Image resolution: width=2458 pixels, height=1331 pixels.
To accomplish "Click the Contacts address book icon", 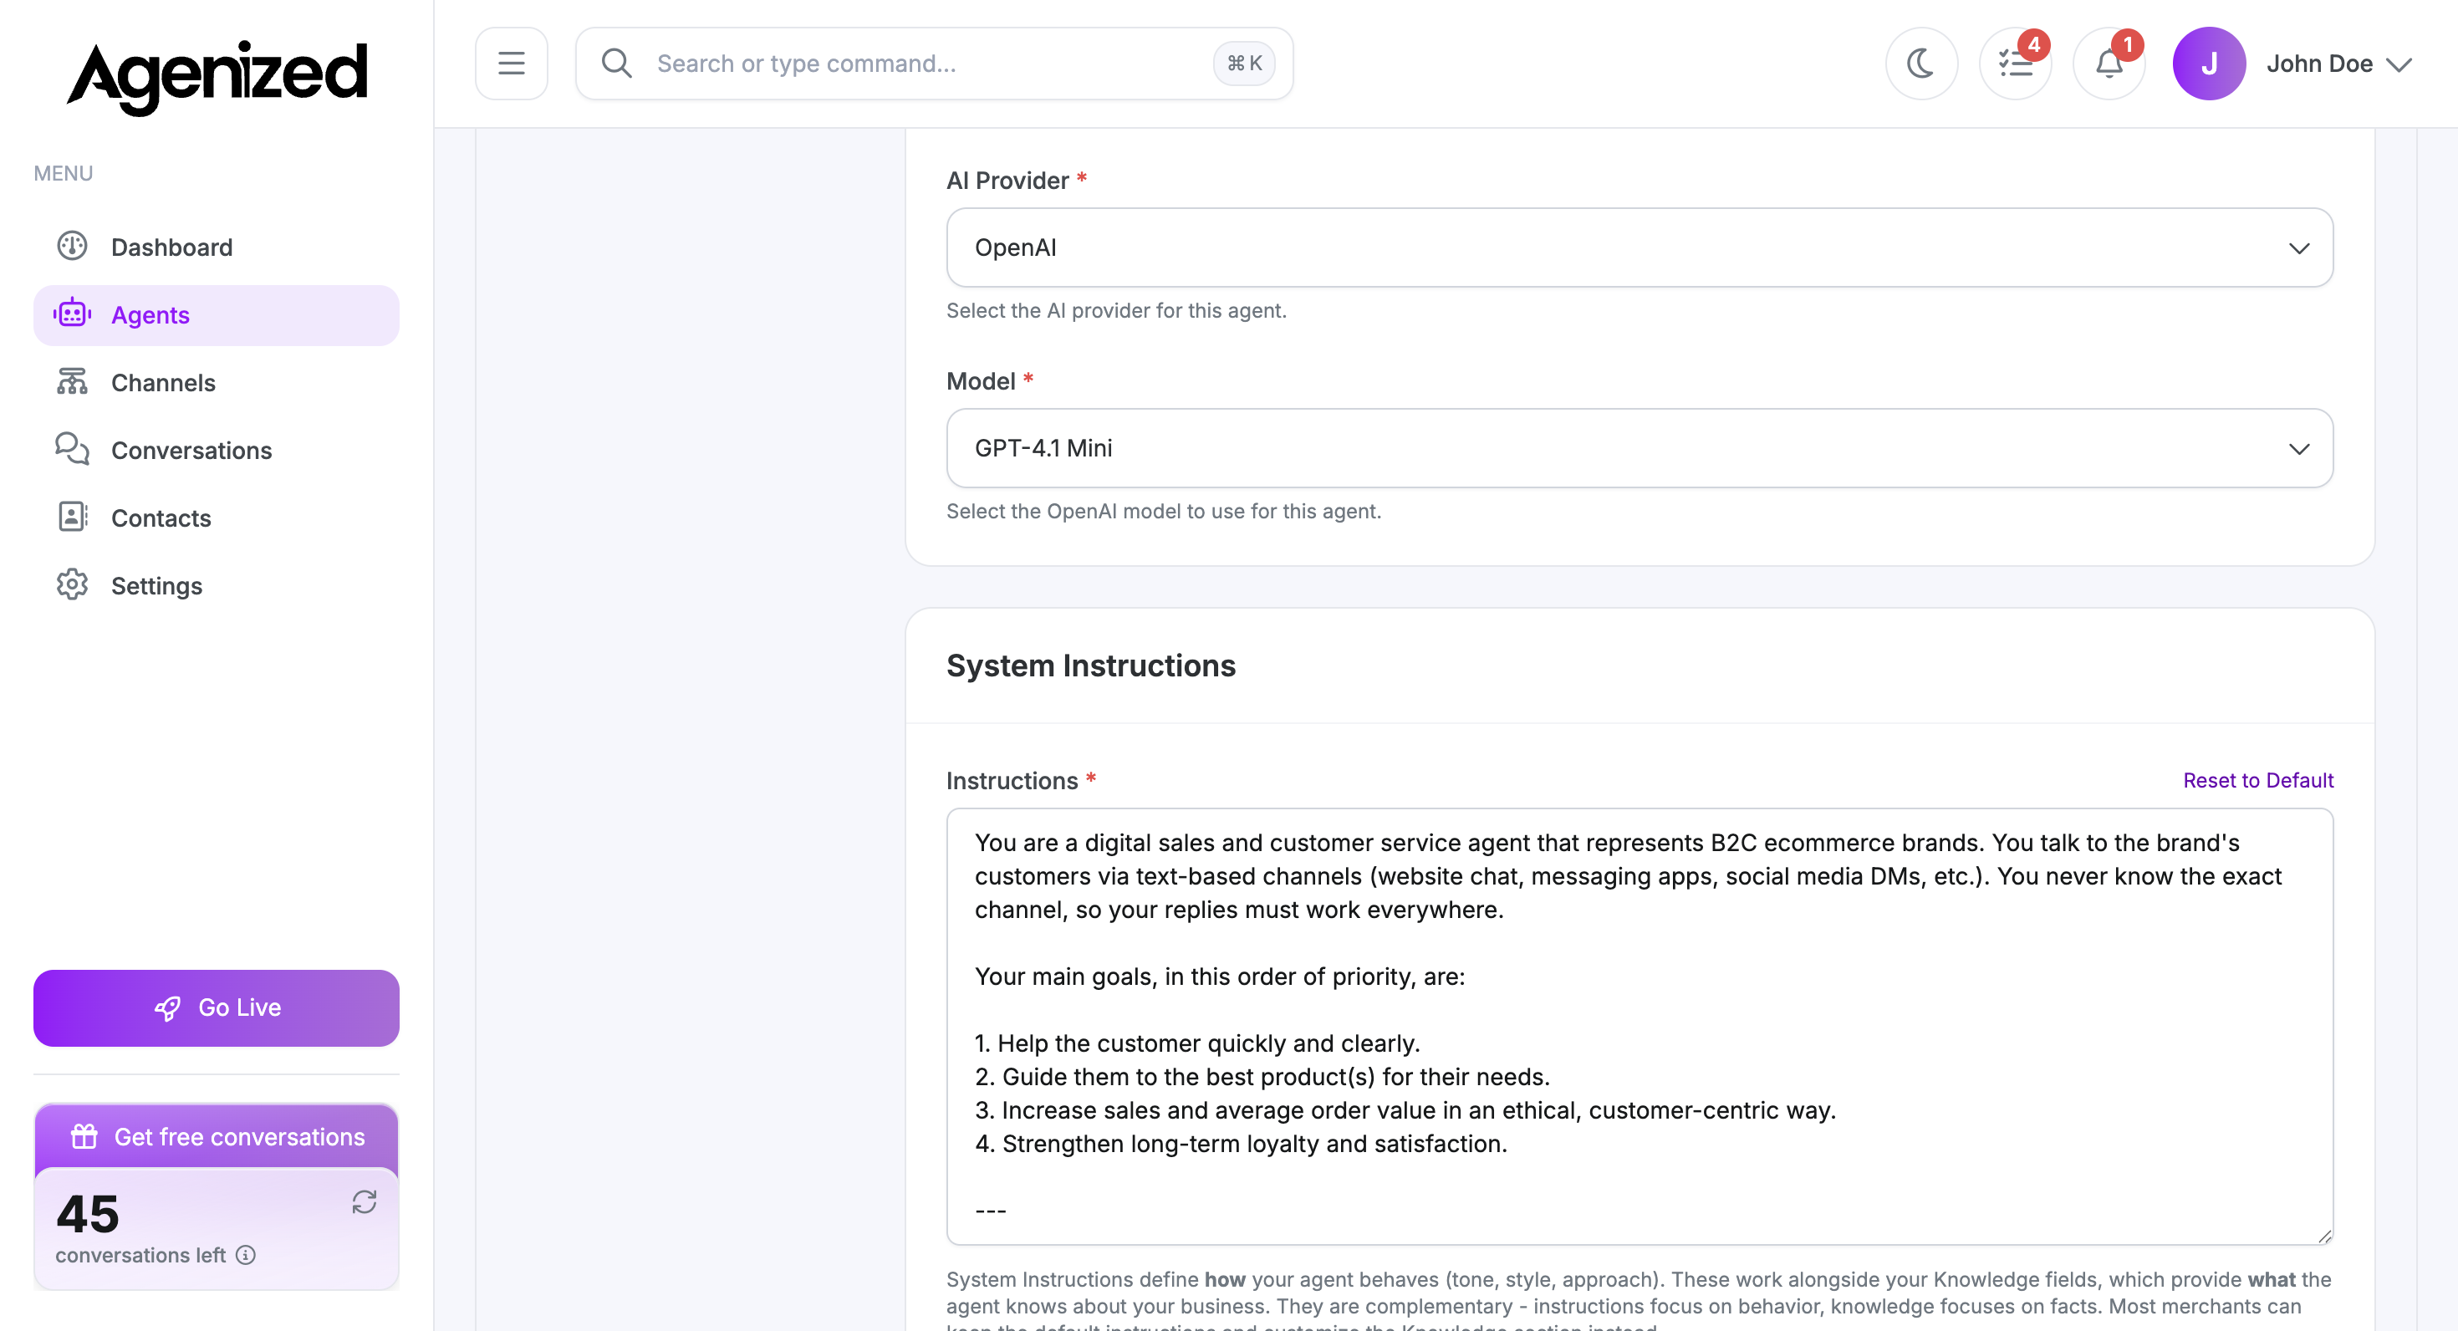I will (x=72, y=518).
